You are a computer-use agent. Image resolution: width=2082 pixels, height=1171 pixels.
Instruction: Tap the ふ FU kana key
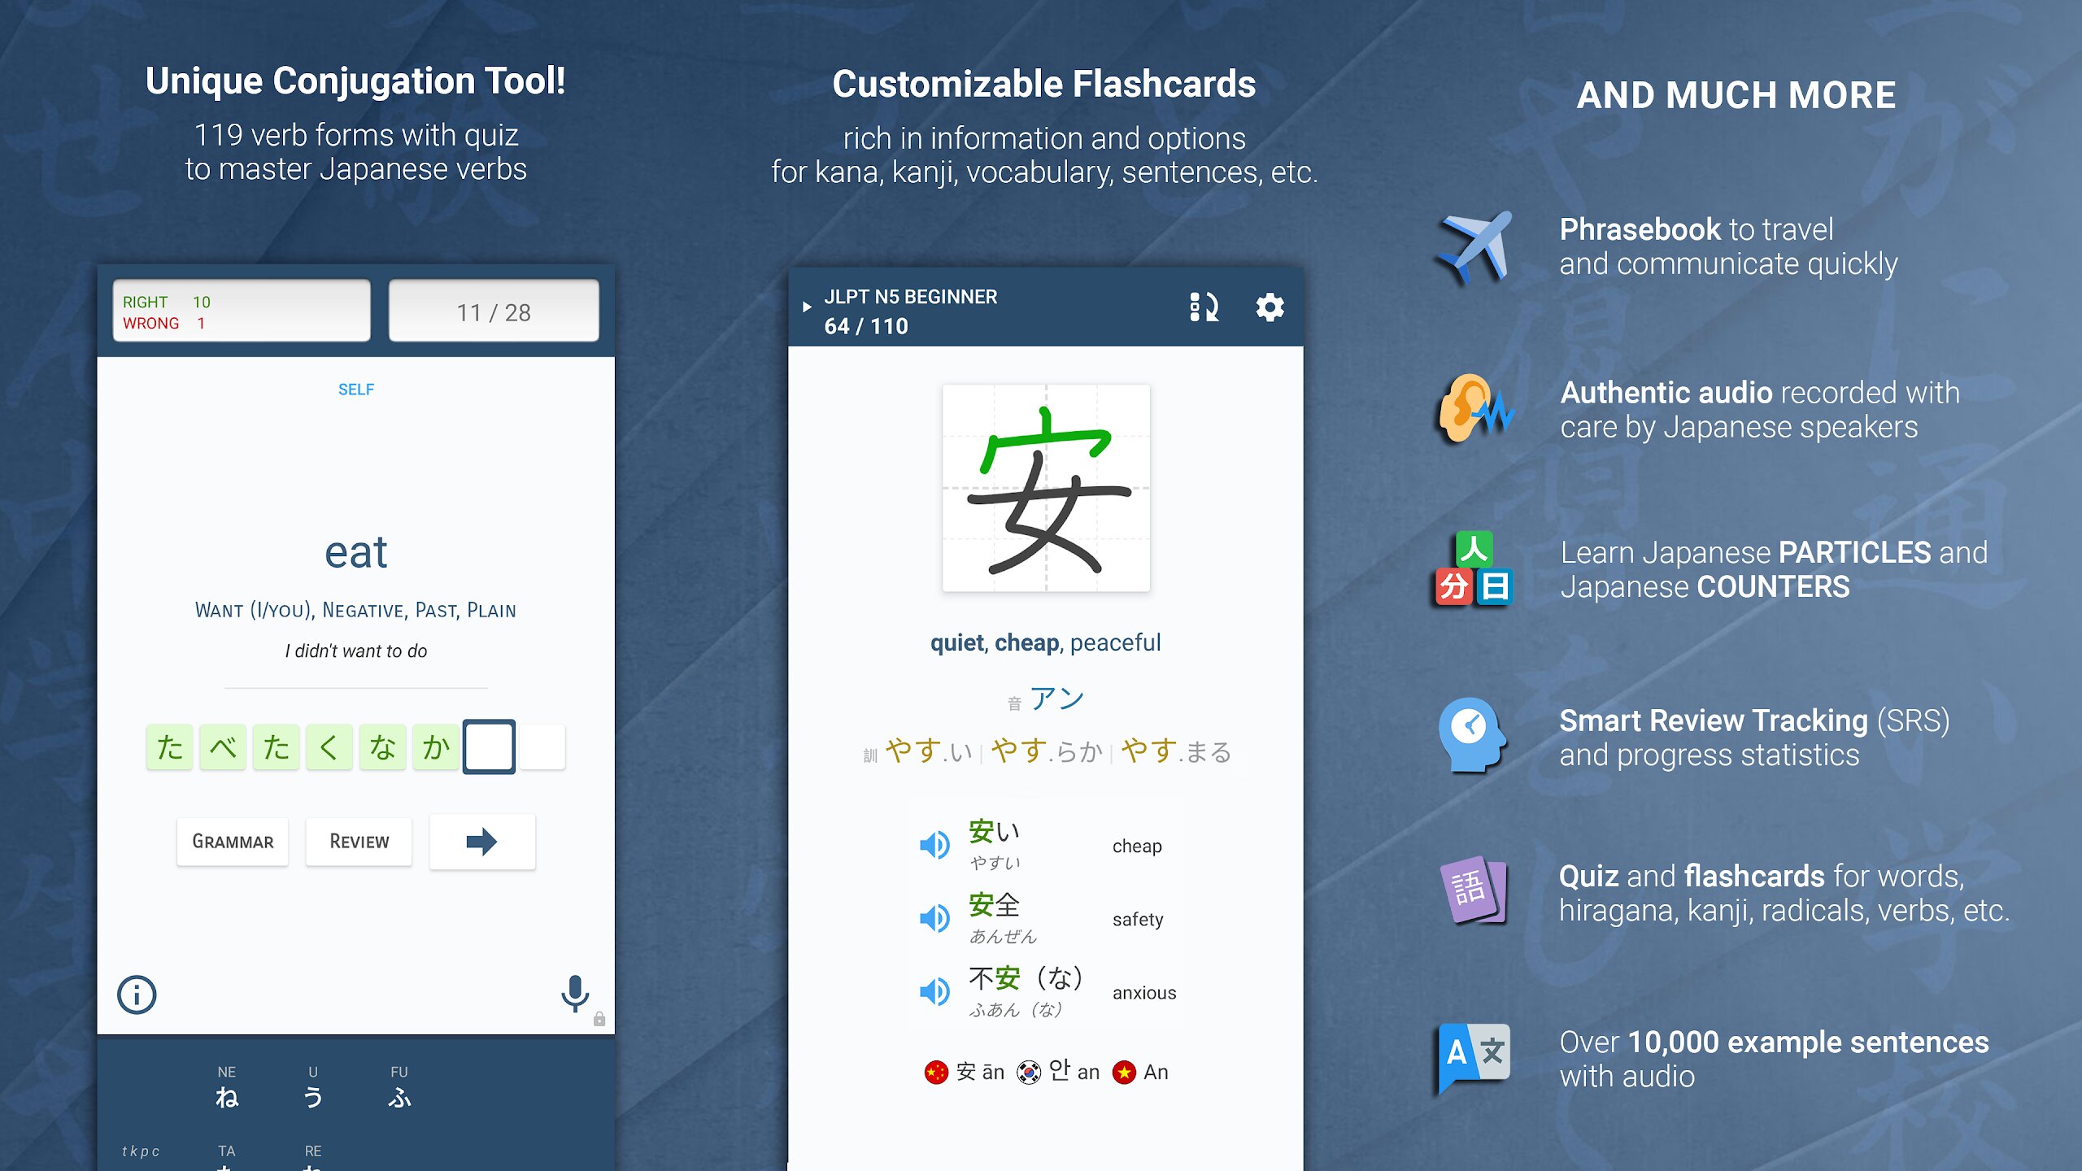click(399, 1088)
